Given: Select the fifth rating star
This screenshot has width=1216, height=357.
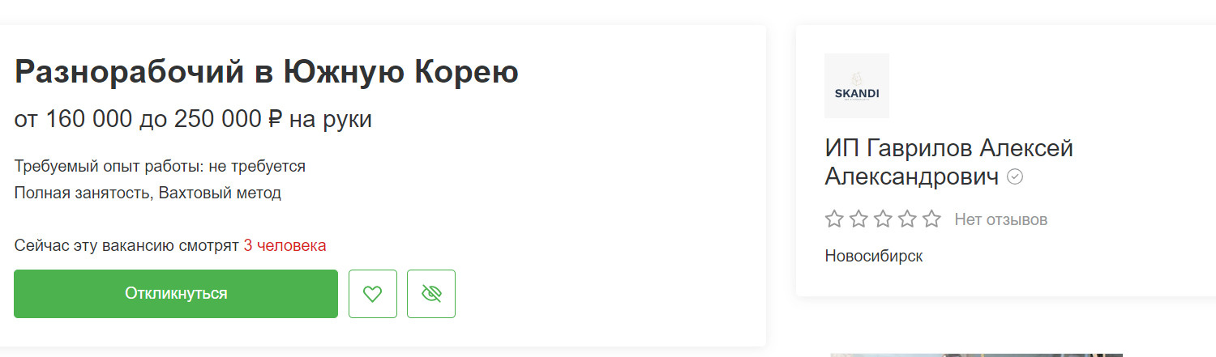Looking at the screenshot, I should pyautogui.click(x=931, y=219).
